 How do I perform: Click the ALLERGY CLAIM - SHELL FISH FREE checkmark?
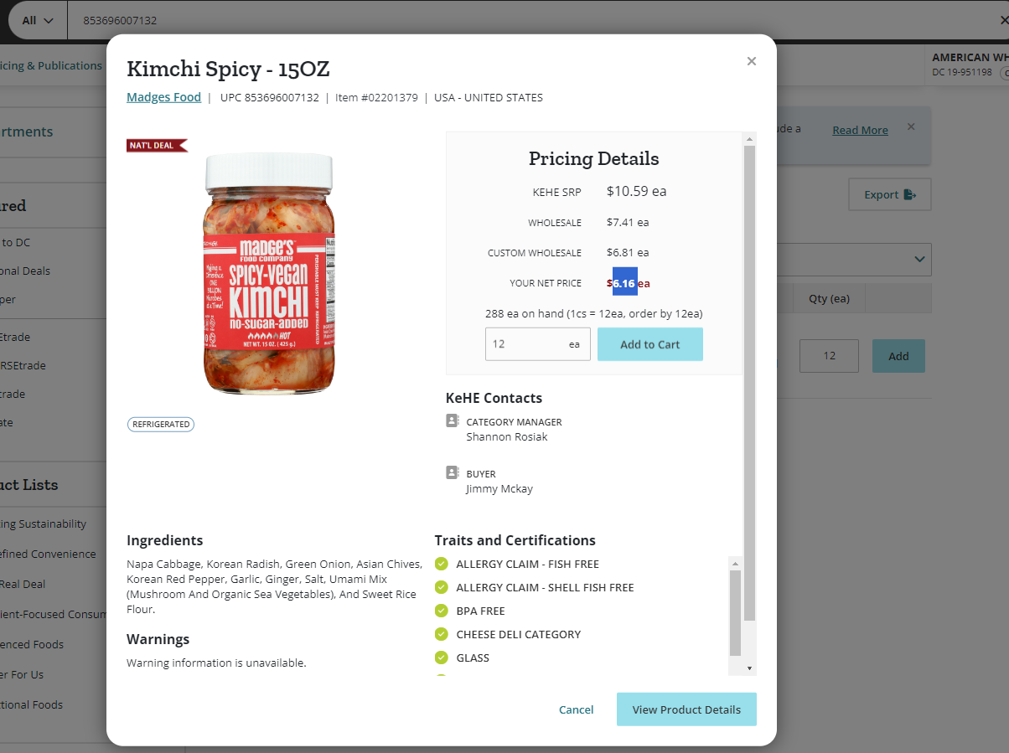click(x=442, y=587)
